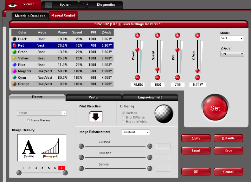This screenshot has width=251, height=182.
Task: Click the Speed slider handle
Action: (x=158, y=69)
